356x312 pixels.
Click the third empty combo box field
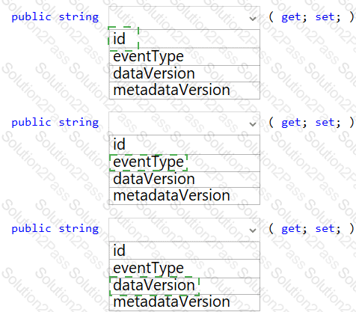coord(184,230)
